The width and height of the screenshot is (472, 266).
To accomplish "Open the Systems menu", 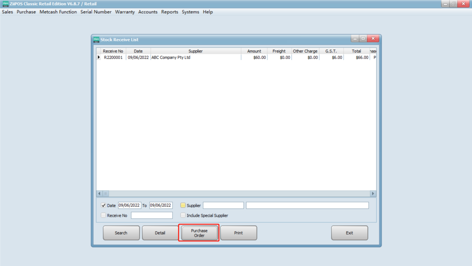I will pyautogui.click(x=190, y=12).
